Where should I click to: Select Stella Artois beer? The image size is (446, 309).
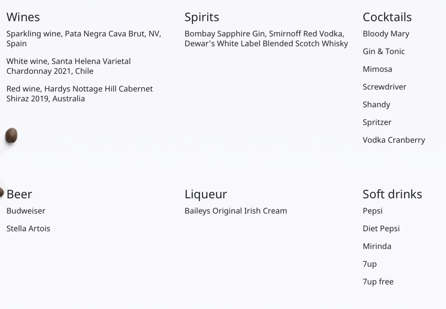point(28,229)
